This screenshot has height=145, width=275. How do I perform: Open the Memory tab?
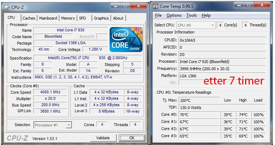(x=68, y=18)
